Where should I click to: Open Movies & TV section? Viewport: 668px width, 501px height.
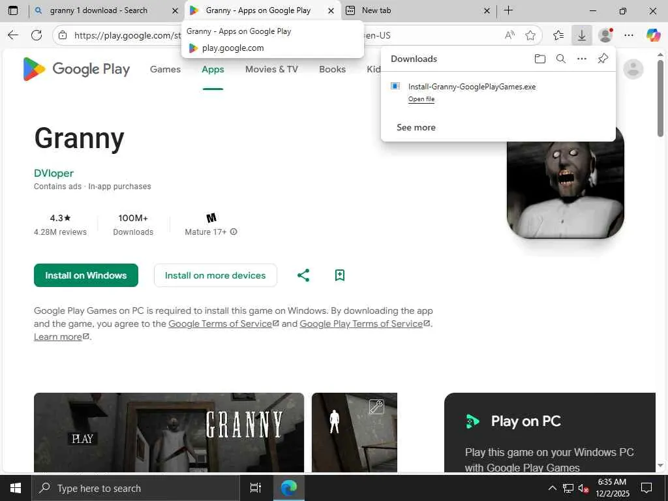(x=271, y=69)
